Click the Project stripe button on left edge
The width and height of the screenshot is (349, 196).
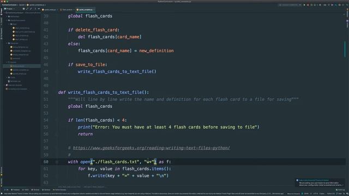click(x=1, y=11)
